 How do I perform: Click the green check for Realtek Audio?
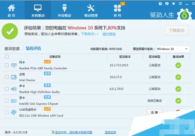coord(178,89)
